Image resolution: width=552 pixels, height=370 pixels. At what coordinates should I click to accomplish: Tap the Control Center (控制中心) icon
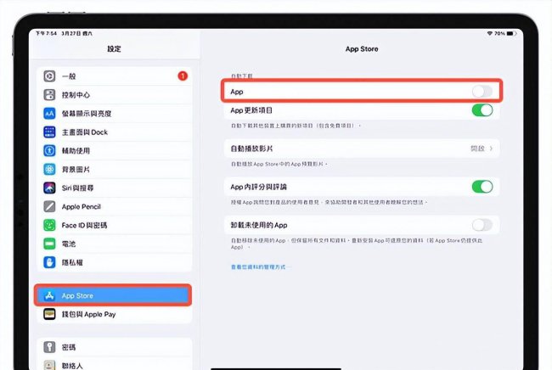click(49, 94)
